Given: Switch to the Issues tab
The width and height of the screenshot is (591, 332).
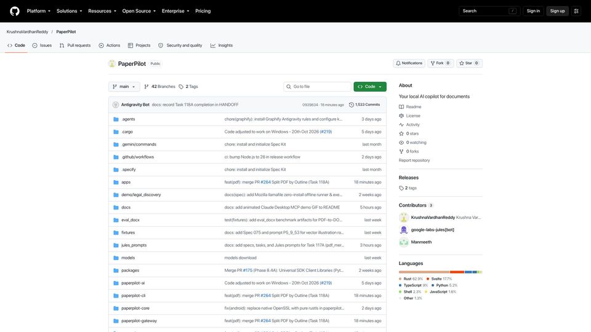Looking at the screenshot, I should (42, 45).
